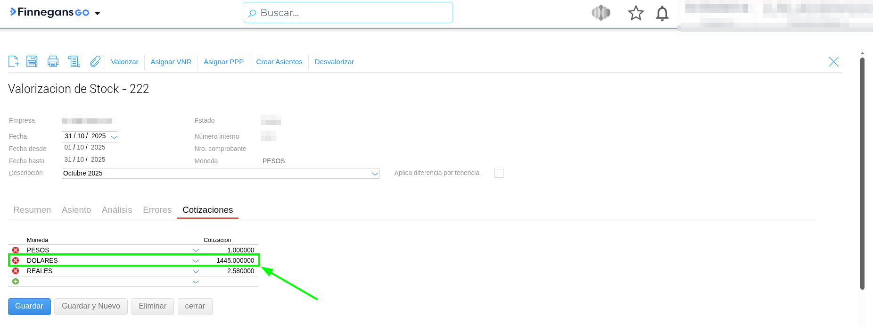Viewport: 873px width, 326px height.
Task: Expand the PESOS currency dropdown
Action: pyautogui.click(x=196, y=251)
